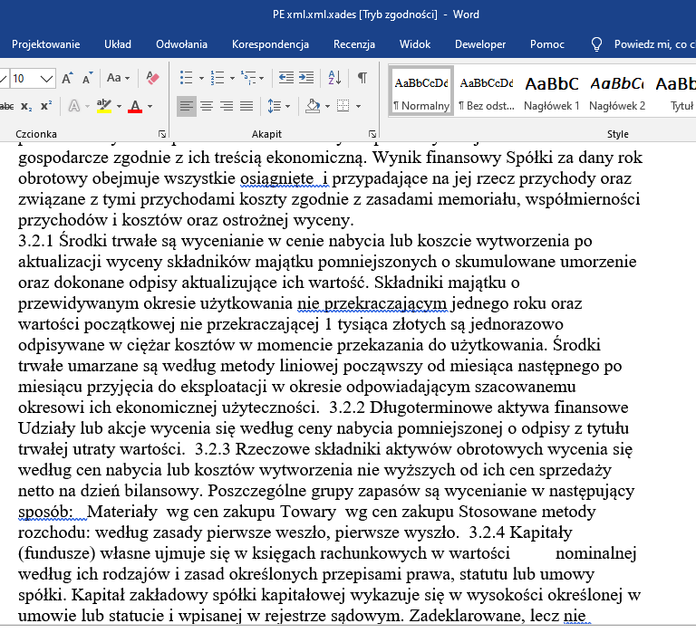Increase paragraph indent

coord(305,79)
